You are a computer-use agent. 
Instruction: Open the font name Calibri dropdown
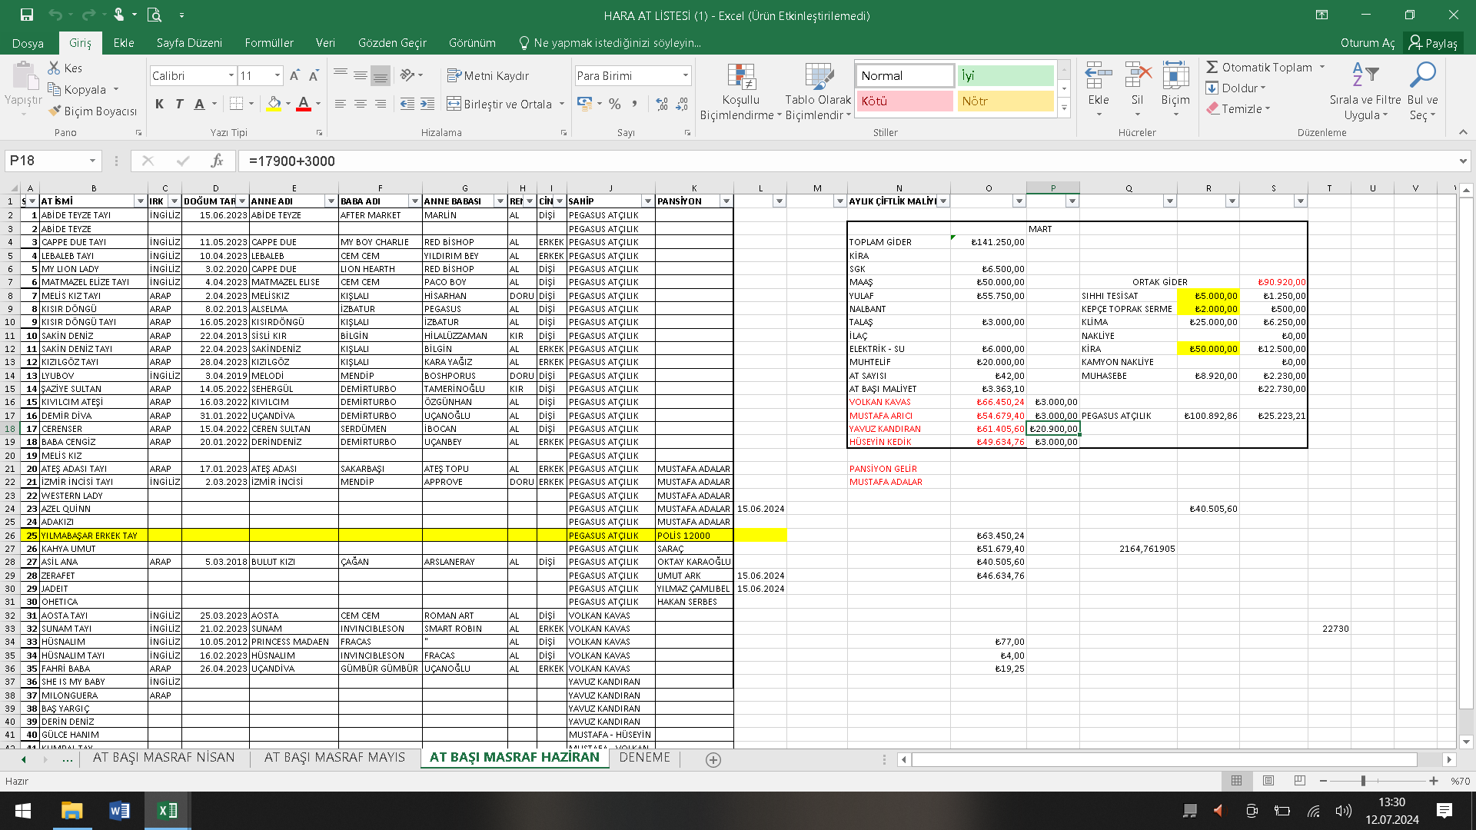pos(231,75)
